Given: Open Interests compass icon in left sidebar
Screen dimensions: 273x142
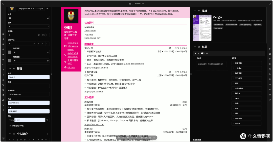Looking at the screenshot, I should point(3,80).
